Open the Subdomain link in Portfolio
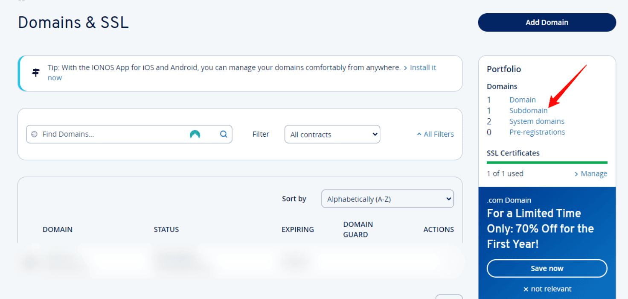This screenshot has height=299, width=628. coord(529,110)
